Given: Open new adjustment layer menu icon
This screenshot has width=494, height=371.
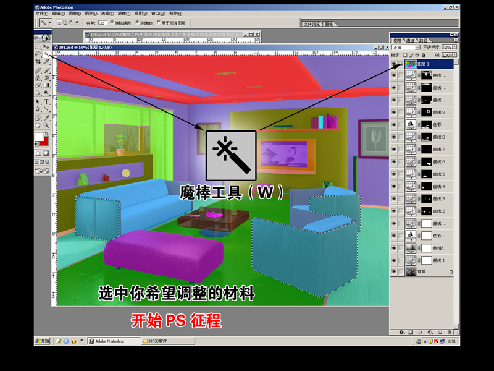Looking at the screenshot, I should (430, 332).
